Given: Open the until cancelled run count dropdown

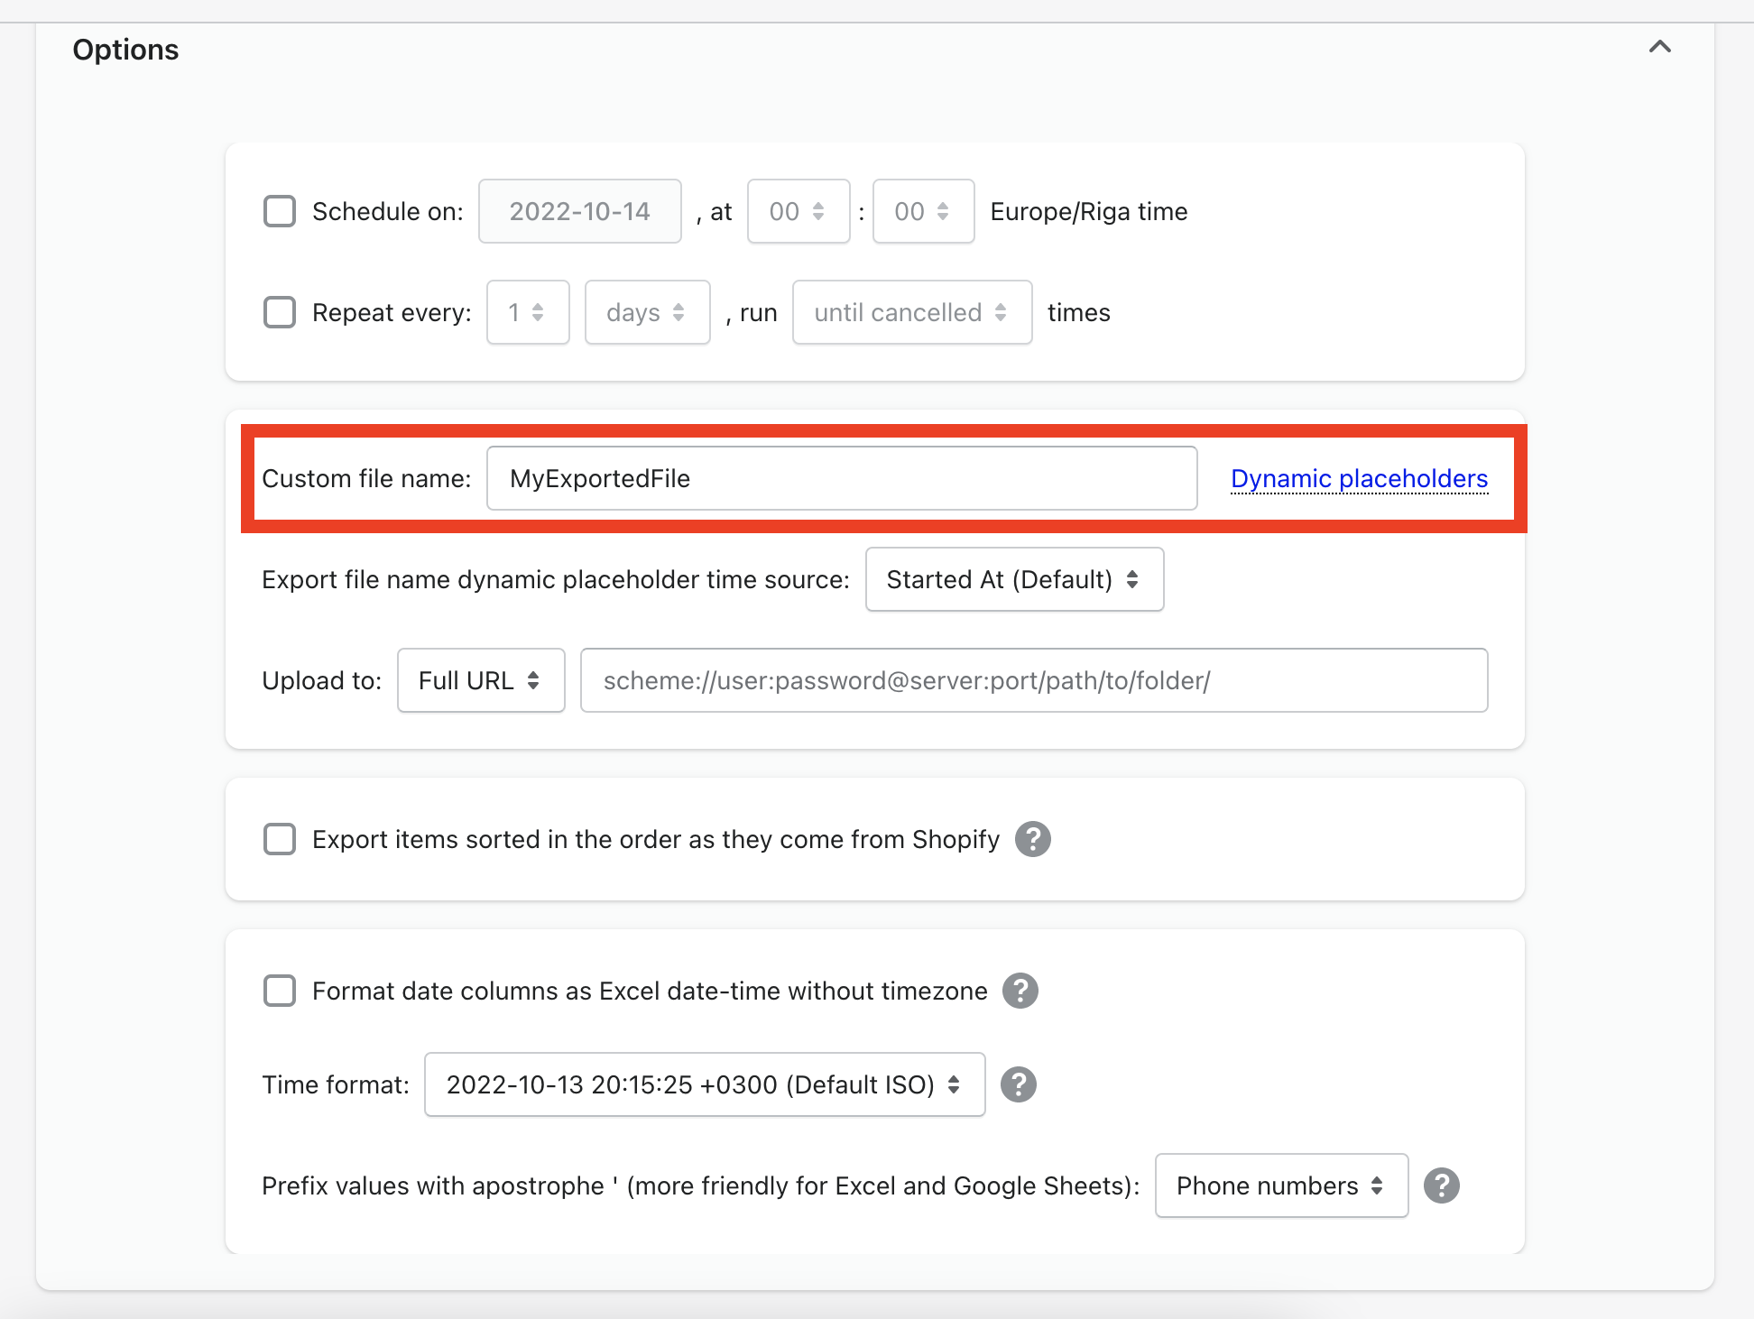Looking at the screenshot, I should click(911, 312).
